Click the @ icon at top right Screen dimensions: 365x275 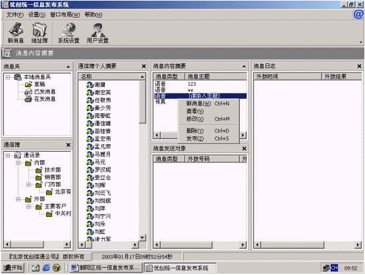point(358,15)
